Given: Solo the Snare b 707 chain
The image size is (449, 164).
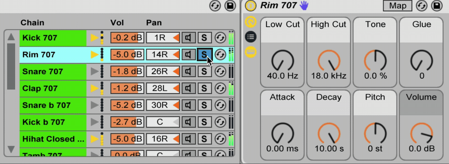Looking at the screenshot, I should pyautogui.click(x=204, y=105).
